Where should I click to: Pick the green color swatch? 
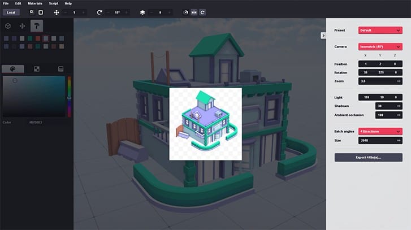click(30, 38)
